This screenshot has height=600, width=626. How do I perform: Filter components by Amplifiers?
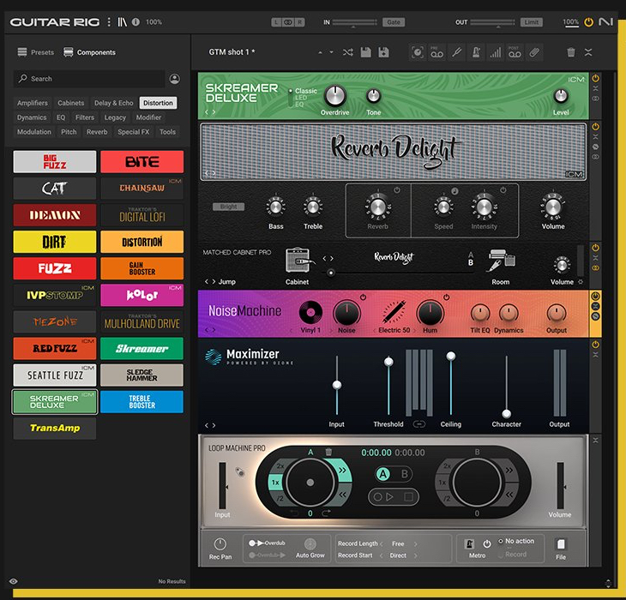(33, 103)
